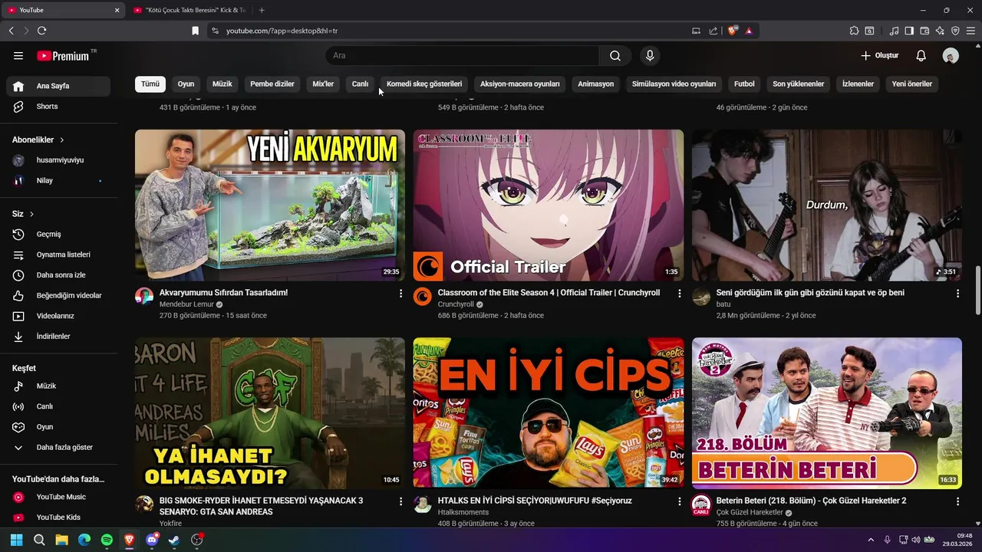Open options for BIG SMOKE-RYDER video
Screen dimensions: 982x552
pos(400,501)
